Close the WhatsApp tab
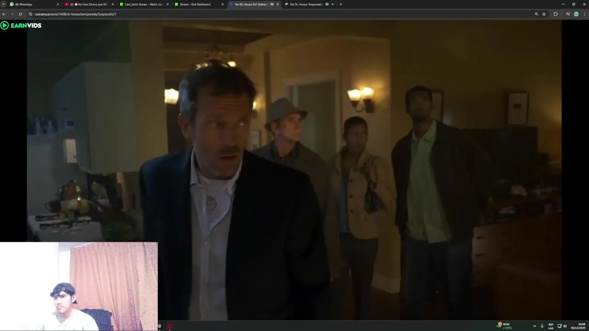Viewport: 589px width, 331px height. pos(58,4)
